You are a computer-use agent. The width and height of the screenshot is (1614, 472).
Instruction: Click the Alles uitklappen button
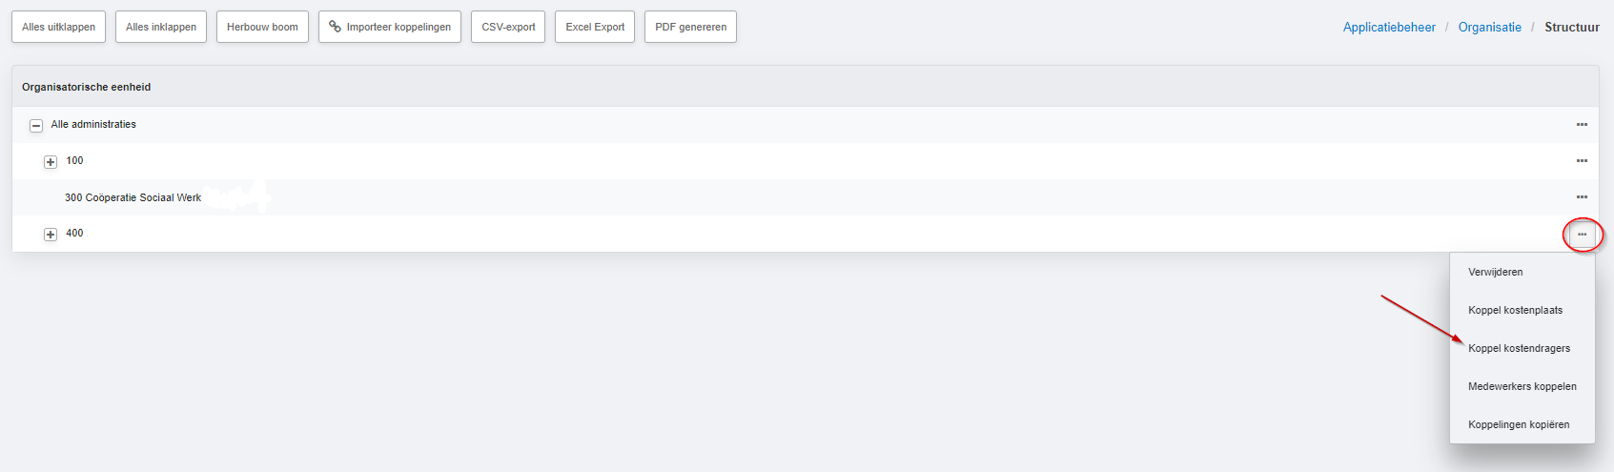point(58,27)
